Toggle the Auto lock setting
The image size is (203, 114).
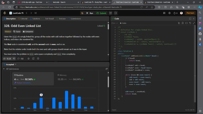(123, 23)
